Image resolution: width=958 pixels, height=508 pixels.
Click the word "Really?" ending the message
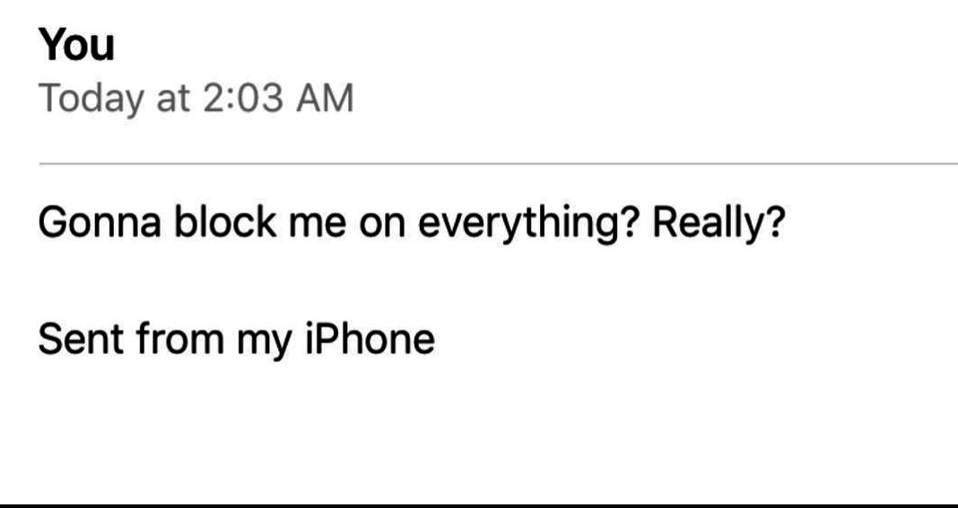point(718,223)
